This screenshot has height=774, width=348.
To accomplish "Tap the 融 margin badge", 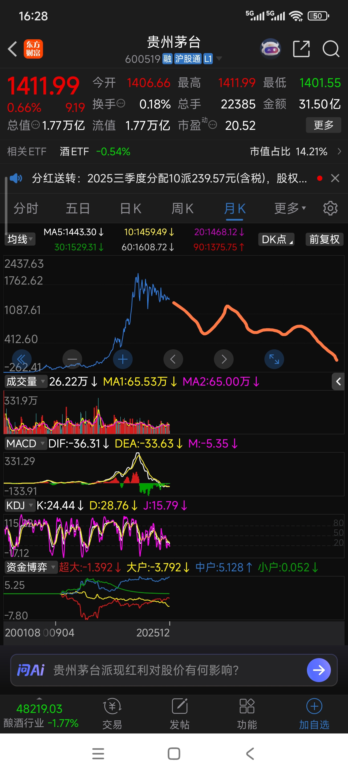I will click(167, 59).
